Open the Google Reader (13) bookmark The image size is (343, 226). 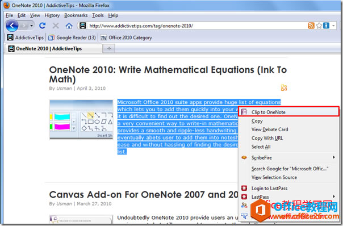click(72, 37)
